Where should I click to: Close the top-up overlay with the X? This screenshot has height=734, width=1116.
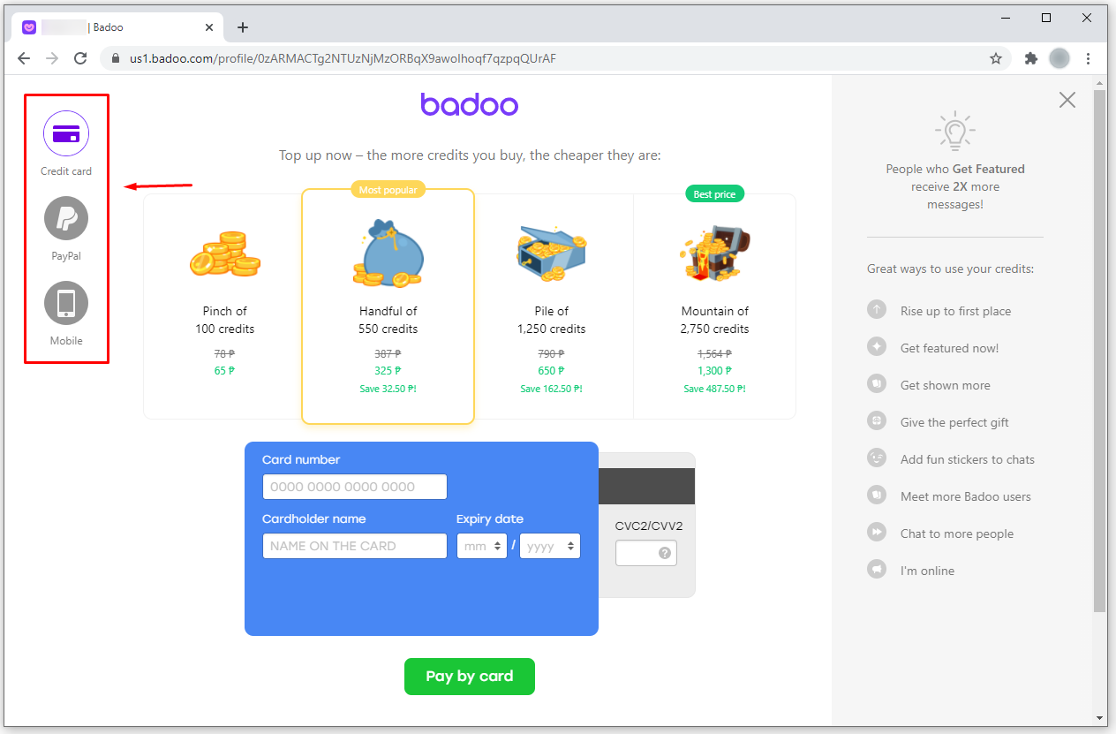coord(1067,100)
